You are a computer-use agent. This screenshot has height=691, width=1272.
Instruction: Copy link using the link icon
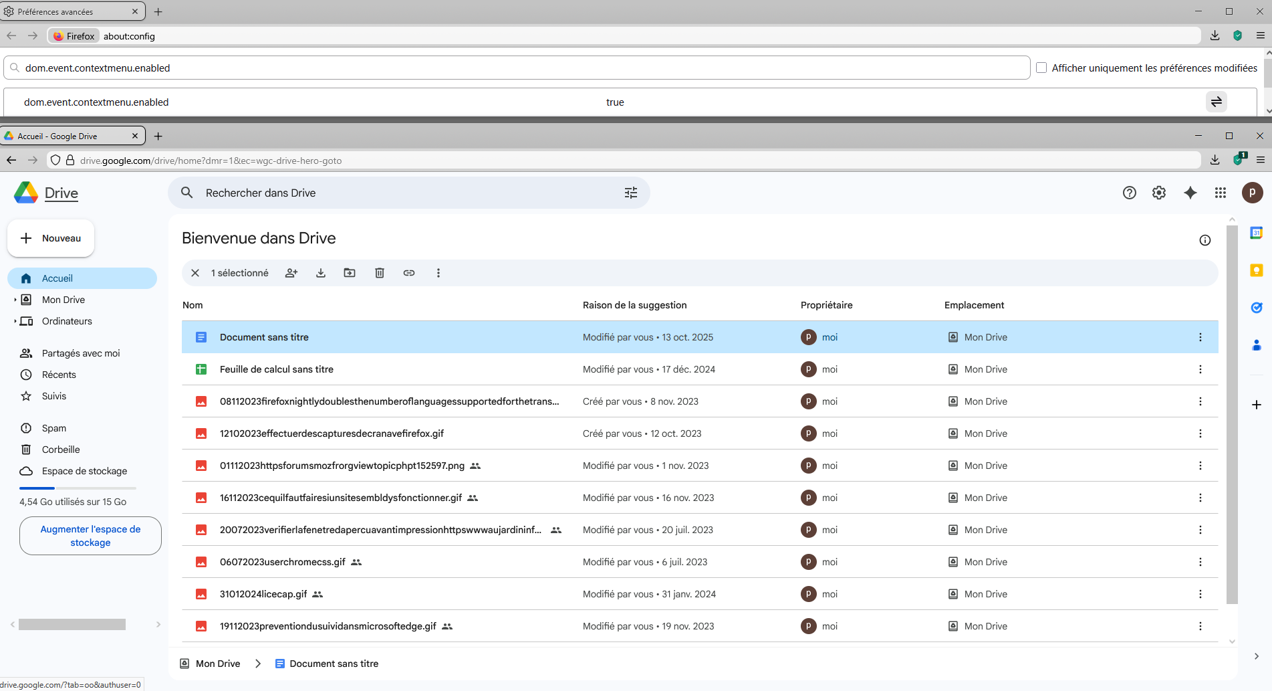tap(409, 273)
